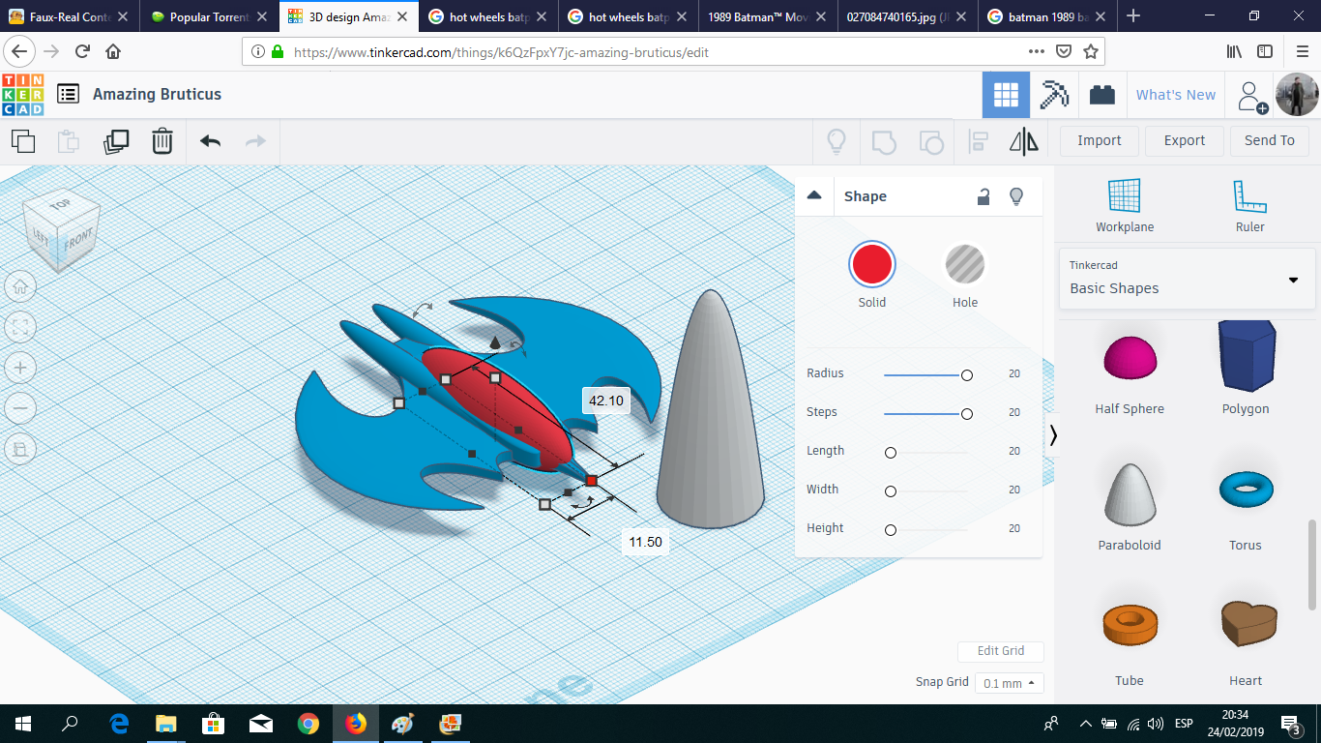
Task: Keep Solid mode selected
Action: pyautogui.click(x=871, y=263)
